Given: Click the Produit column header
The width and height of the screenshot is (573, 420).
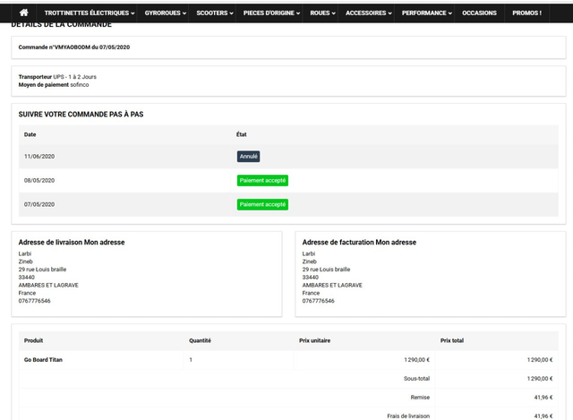Looking at the screenshot, I should [x=34, y=340].
